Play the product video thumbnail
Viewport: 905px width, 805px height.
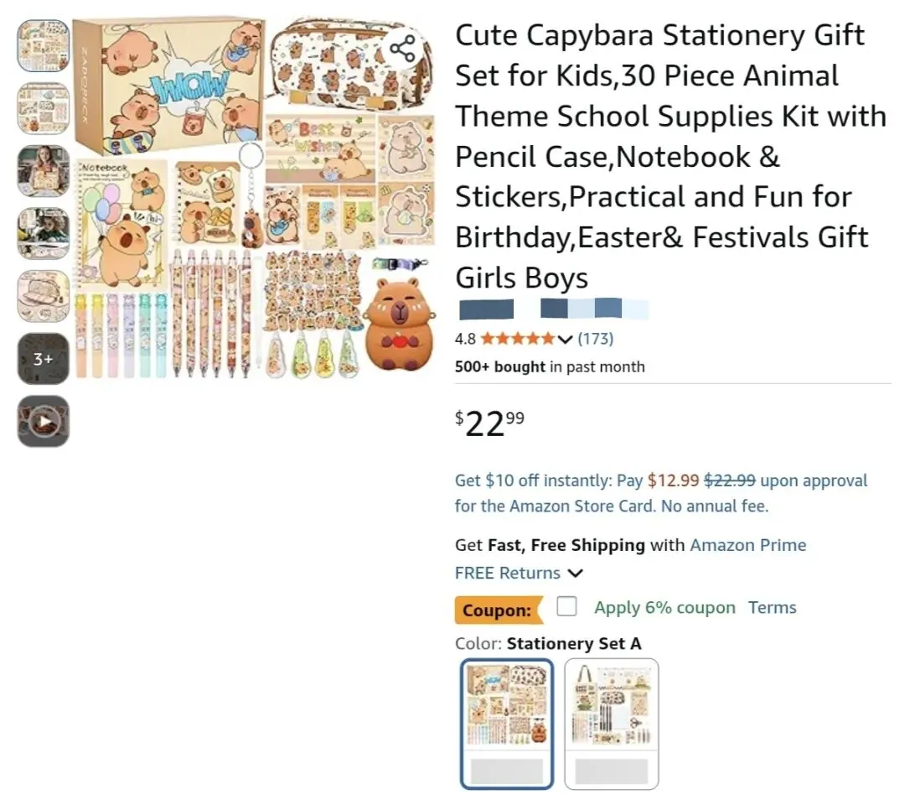pos(44,421)
